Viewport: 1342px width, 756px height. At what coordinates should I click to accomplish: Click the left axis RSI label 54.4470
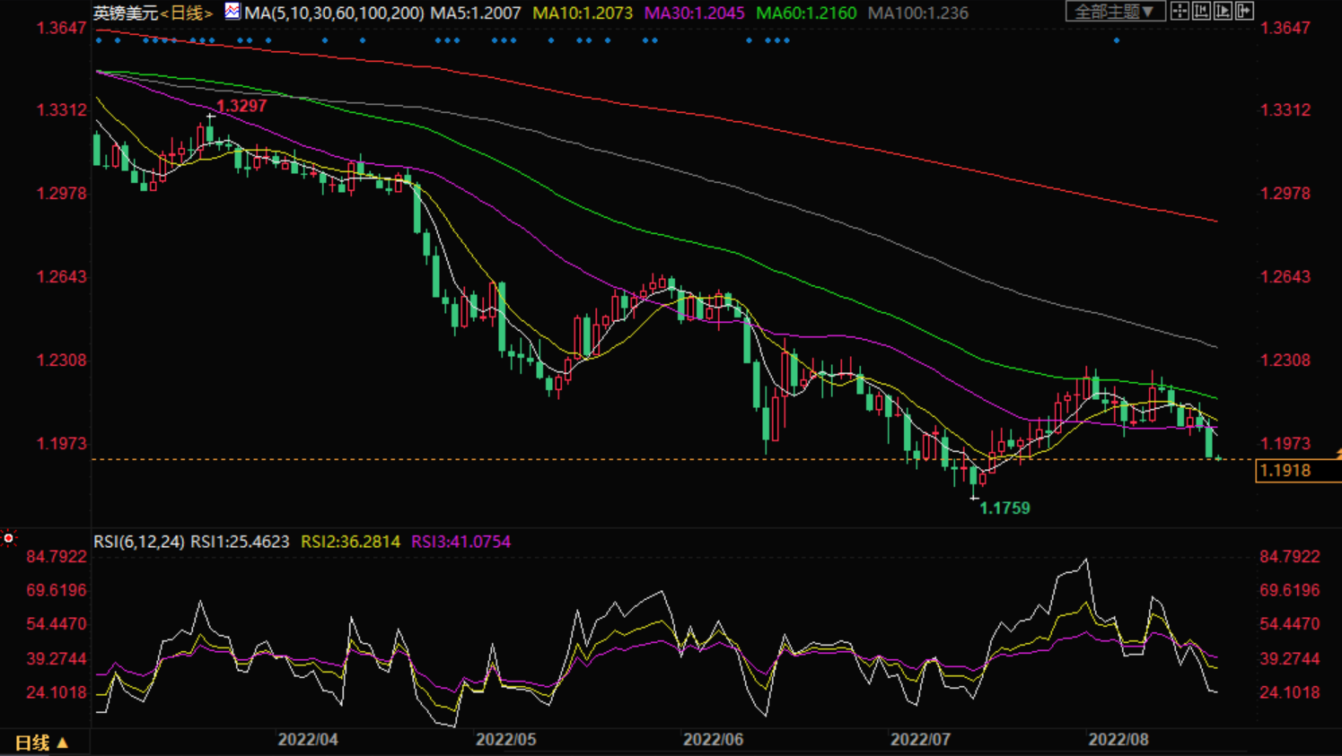pos(57,624)
